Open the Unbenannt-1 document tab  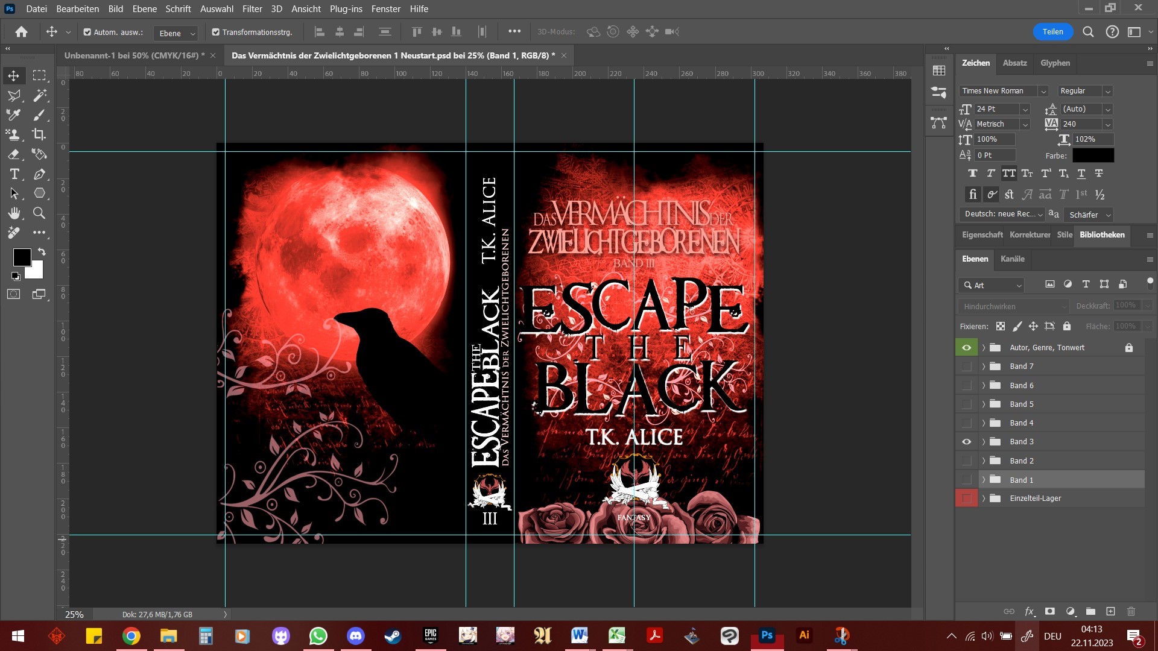(x=134, y=55)
